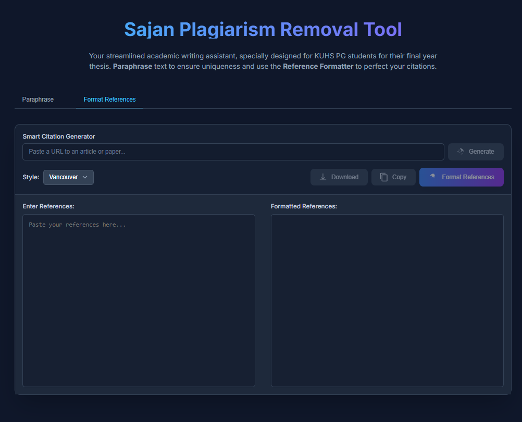Viewport: 522px width, 422px height.
Task: Expand the Vancouver dropdown chevron
Action: (85, 177)
